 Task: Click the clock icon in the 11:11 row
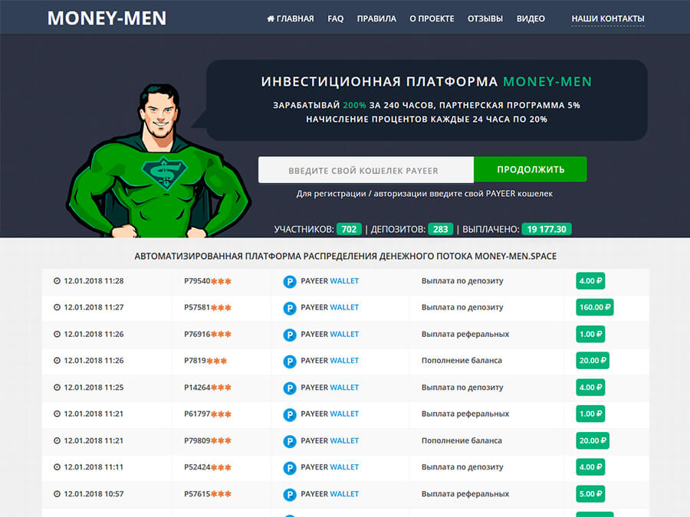click(58, 467)
